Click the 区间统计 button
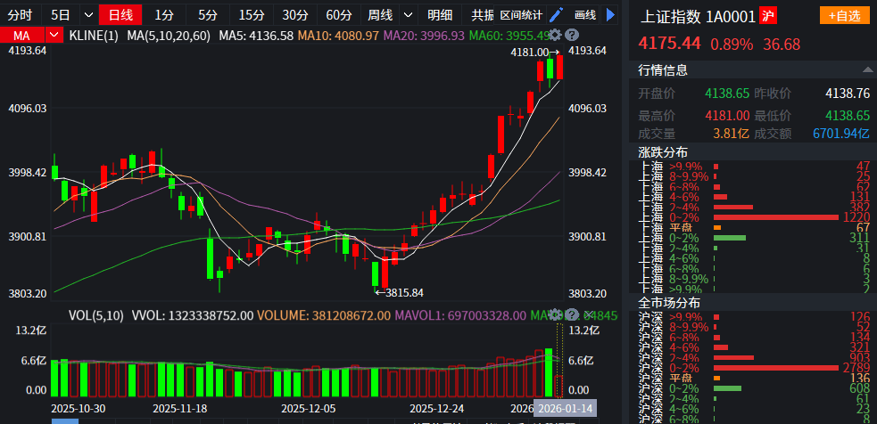 (x=520, y=15)
